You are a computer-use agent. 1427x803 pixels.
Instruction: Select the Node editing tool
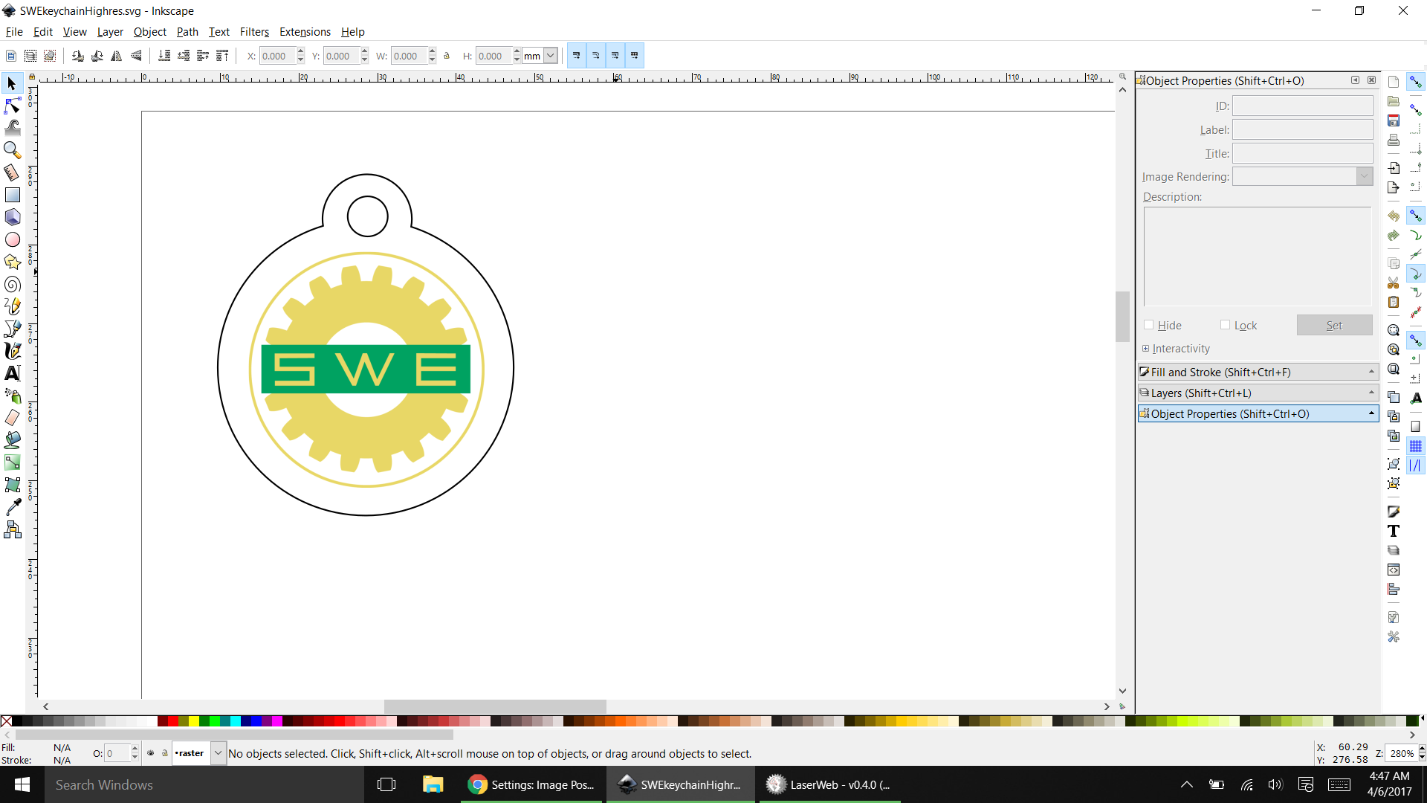tap(12, 106)
